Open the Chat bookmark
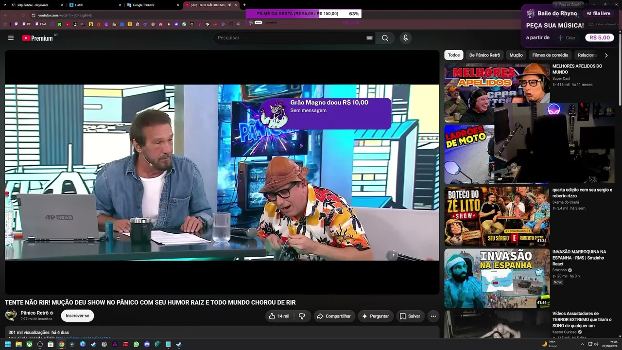This screenshot has height=350, width=622. 40,24
